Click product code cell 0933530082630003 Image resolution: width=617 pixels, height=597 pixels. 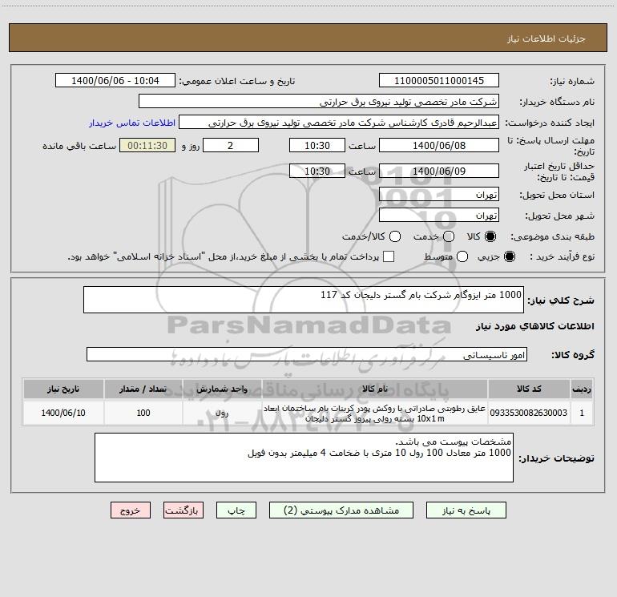click(529, 413)
